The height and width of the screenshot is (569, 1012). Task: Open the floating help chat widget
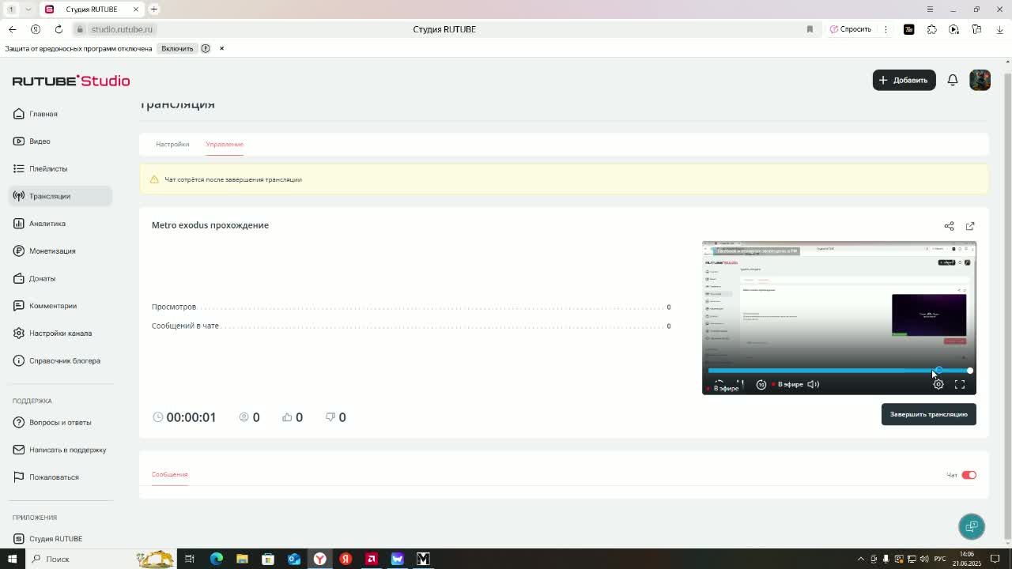point(972,526)
